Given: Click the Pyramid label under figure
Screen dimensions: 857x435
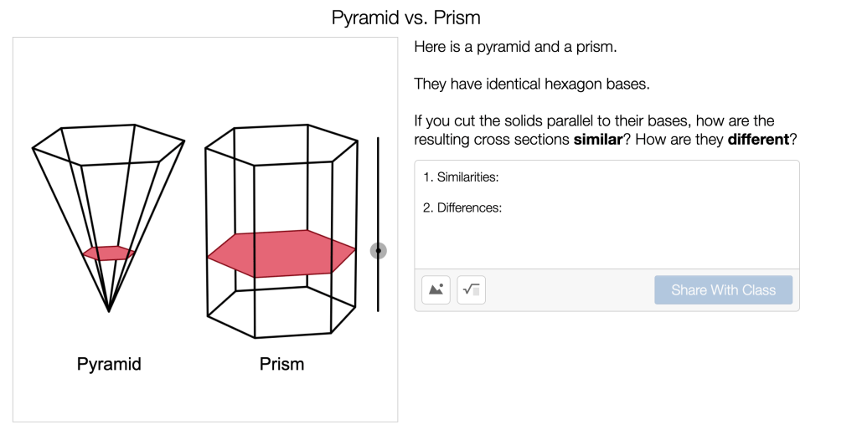Looking at the screenshot, I should (109, 364).
